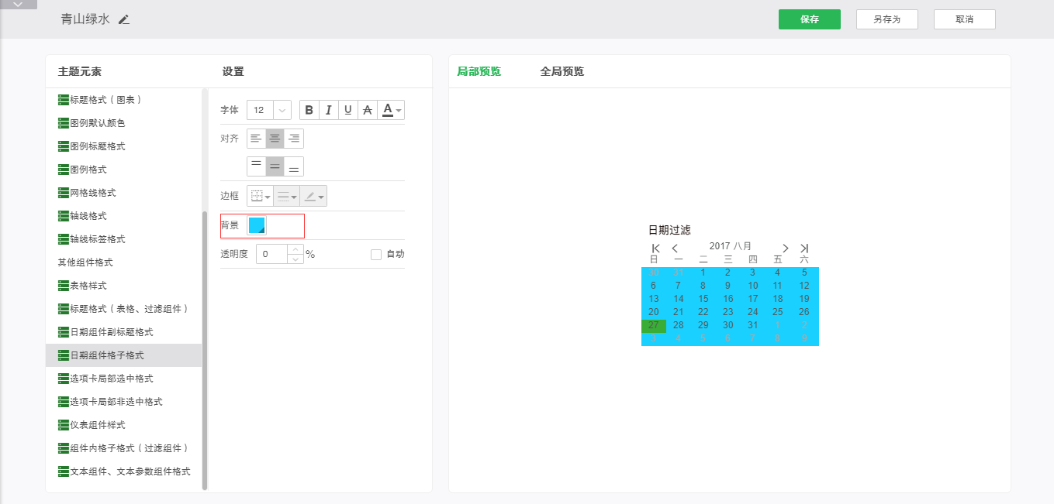1054x504 pixels.
Task: Go to next month in calendar preview
Action: 785,248
